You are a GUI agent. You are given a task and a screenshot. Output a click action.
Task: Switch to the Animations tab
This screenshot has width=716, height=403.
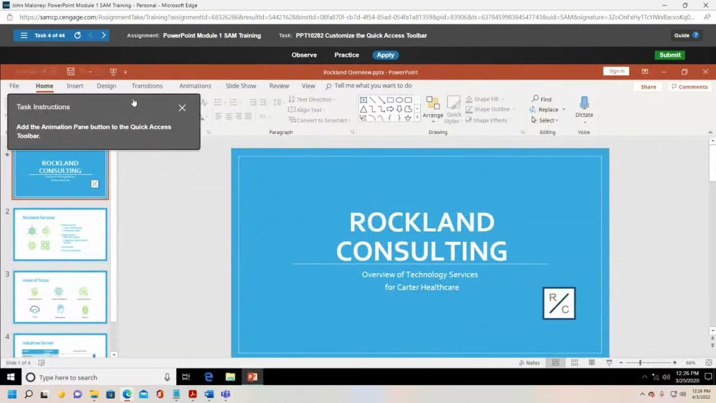(195, 86)
